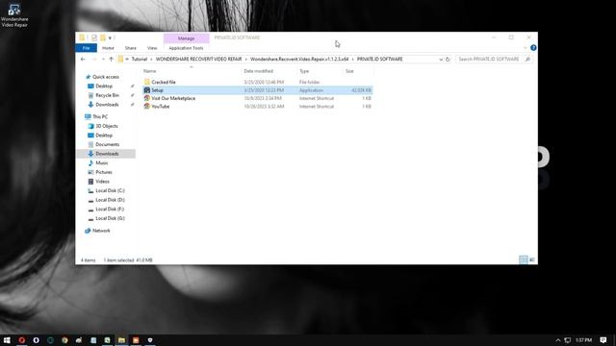The height and width of the screenshot is (346, 616).
Task: Sort by the Type column header
Action: pyautogui.click(x=304, y=71)
